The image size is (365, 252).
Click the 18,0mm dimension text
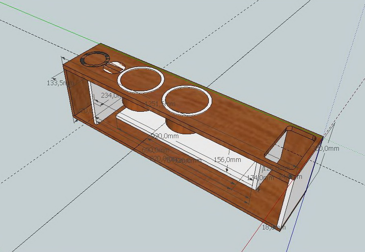click(274, 227)
